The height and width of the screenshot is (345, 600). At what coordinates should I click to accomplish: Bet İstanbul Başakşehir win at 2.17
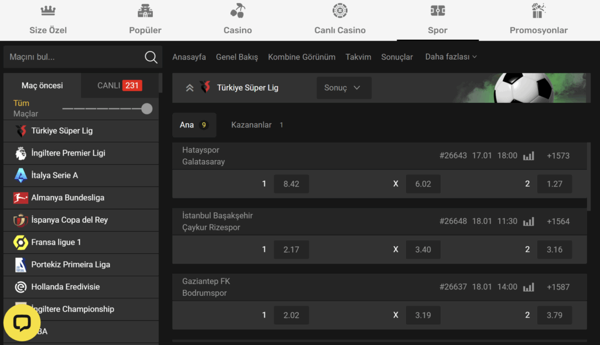291,250
